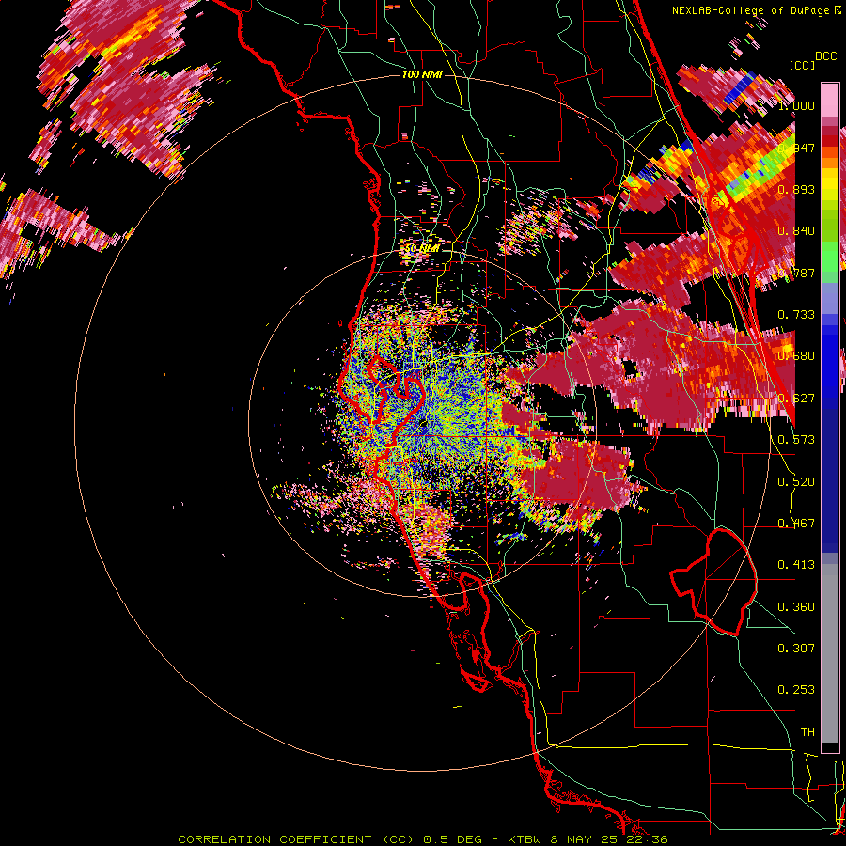Pick the yellow segment of color bar

click(830, 186)
